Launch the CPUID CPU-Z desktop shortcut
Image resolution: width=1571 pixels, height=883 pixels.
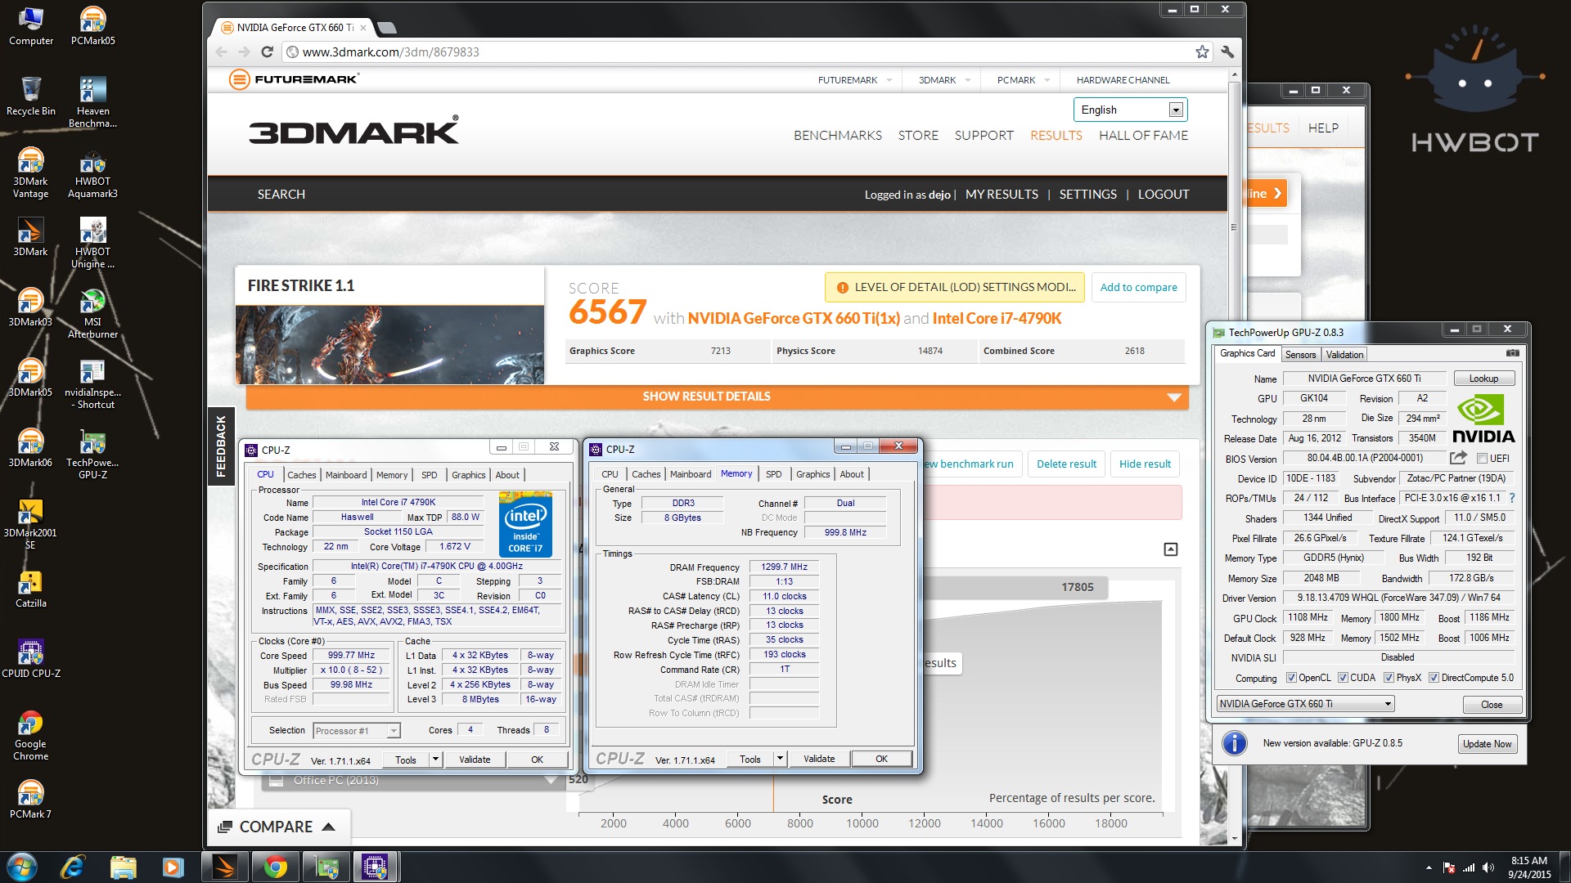tap(31, 659)
